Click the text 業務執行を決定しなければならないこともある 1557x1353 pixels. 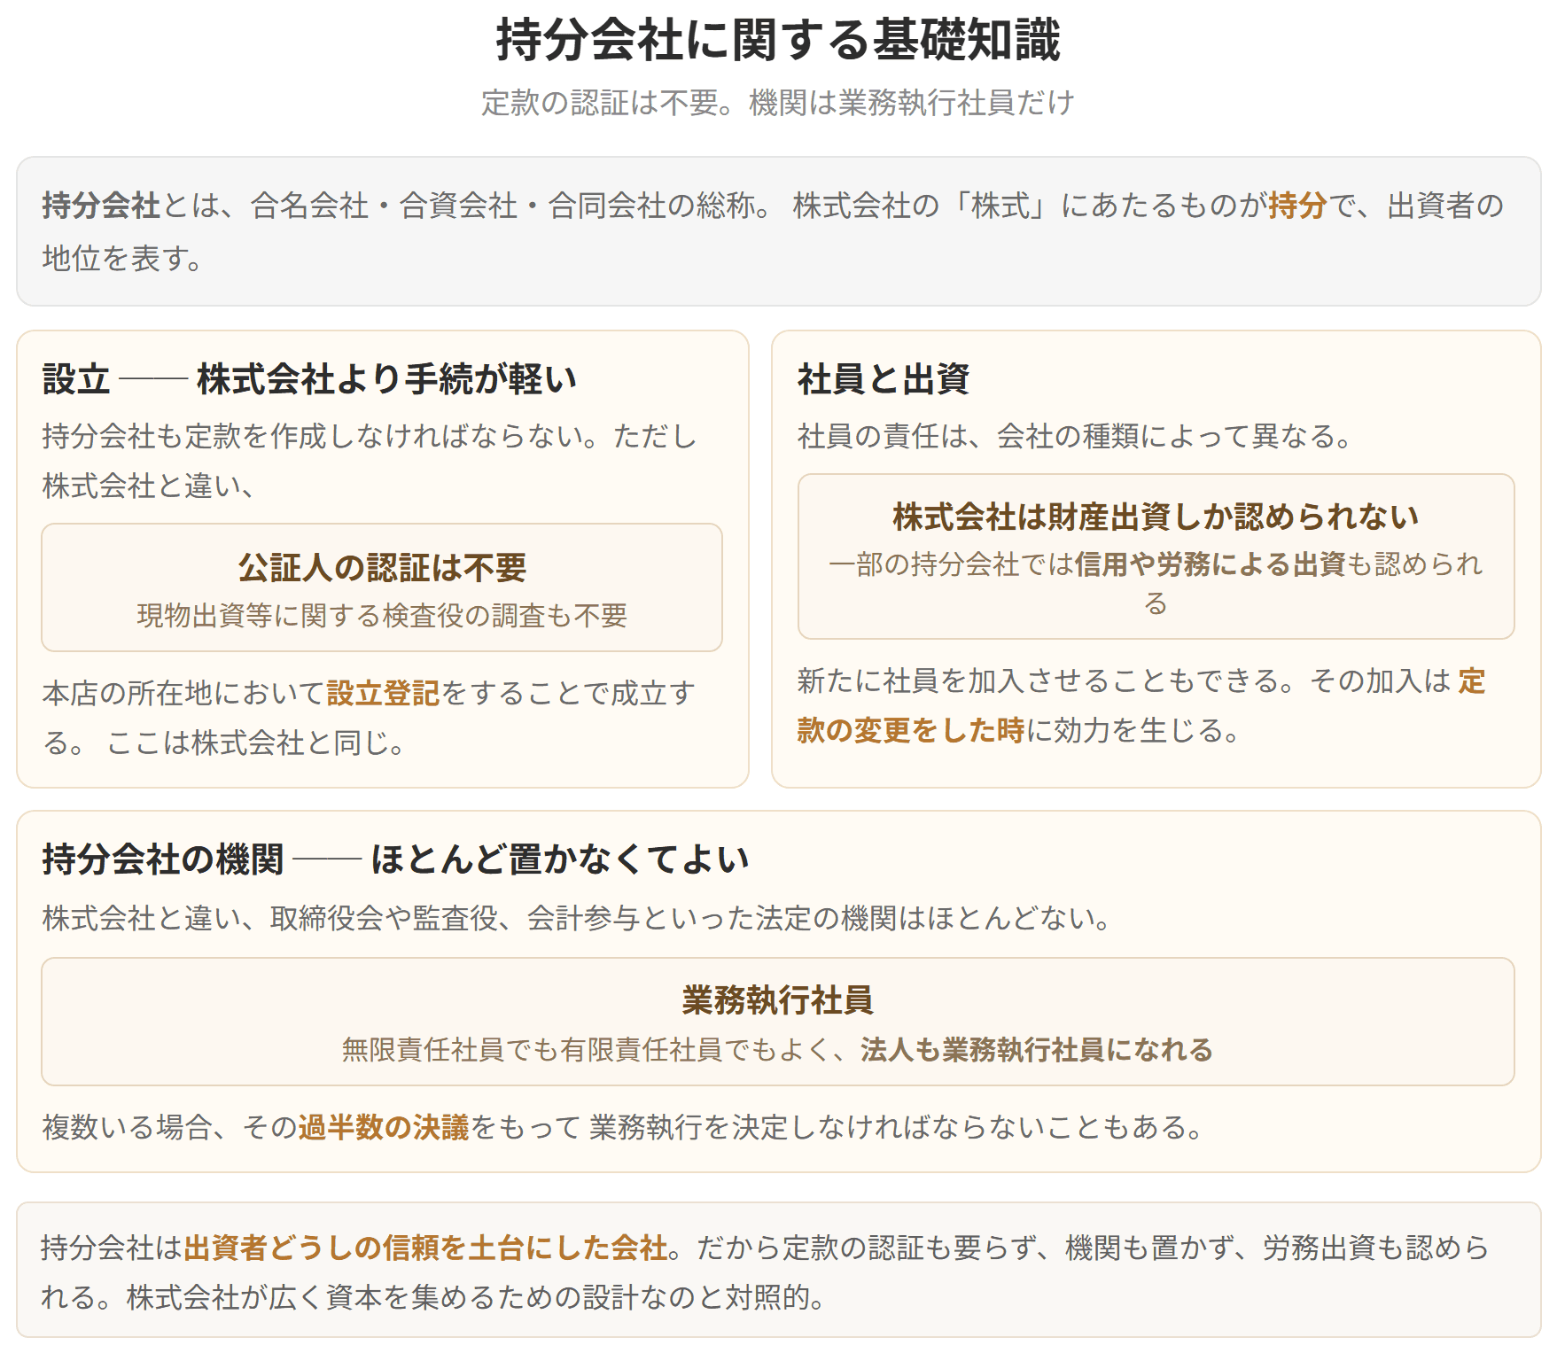887,1127
